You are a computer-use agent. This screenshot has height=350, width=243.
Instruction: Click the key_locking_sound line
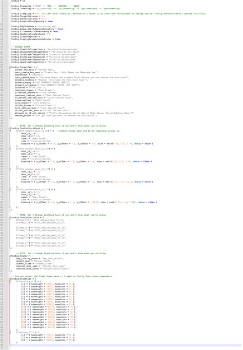[40, 258]
